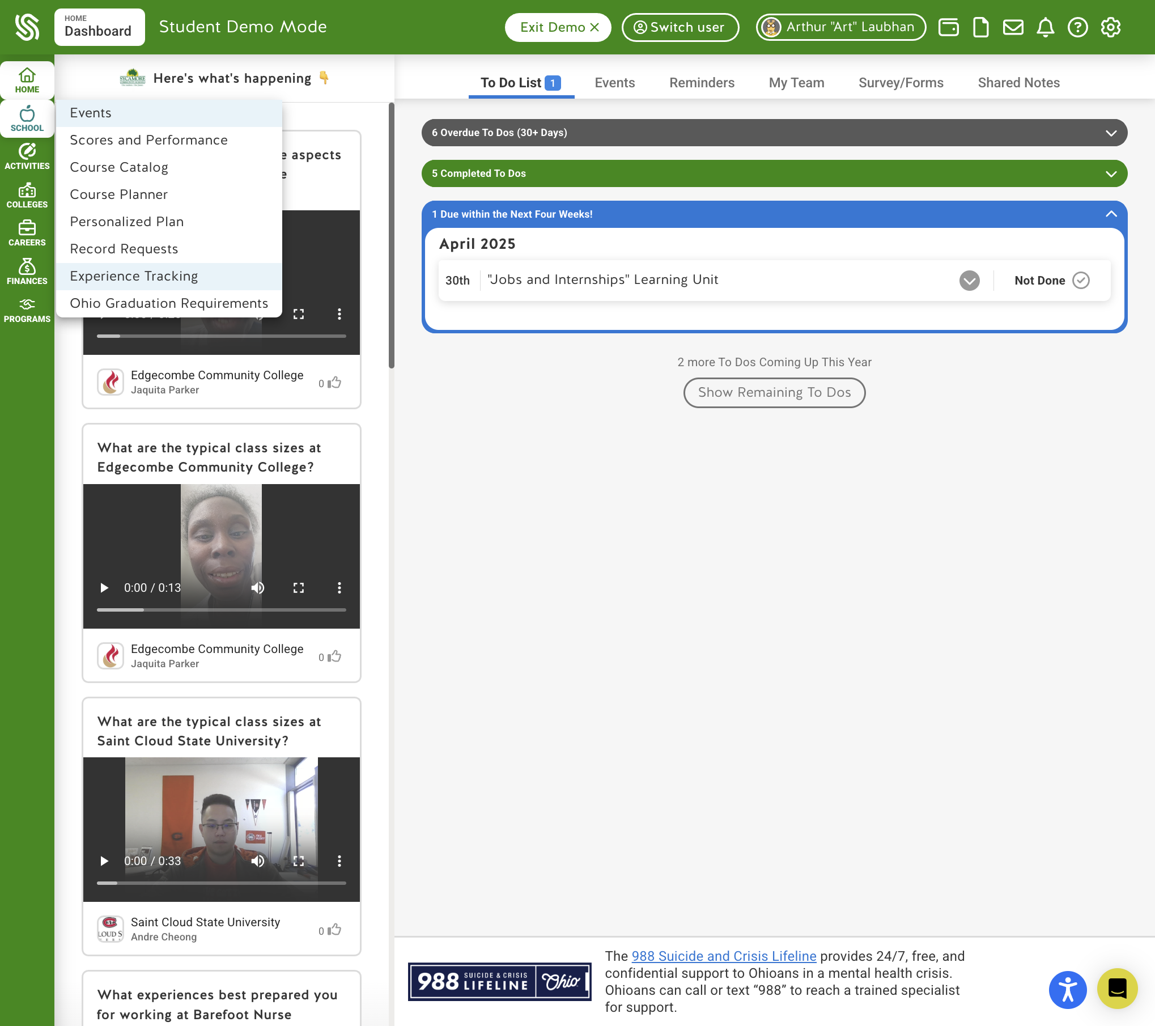
Task: Expand the 6 Overdue To Dos section
Action: point(774,133)
